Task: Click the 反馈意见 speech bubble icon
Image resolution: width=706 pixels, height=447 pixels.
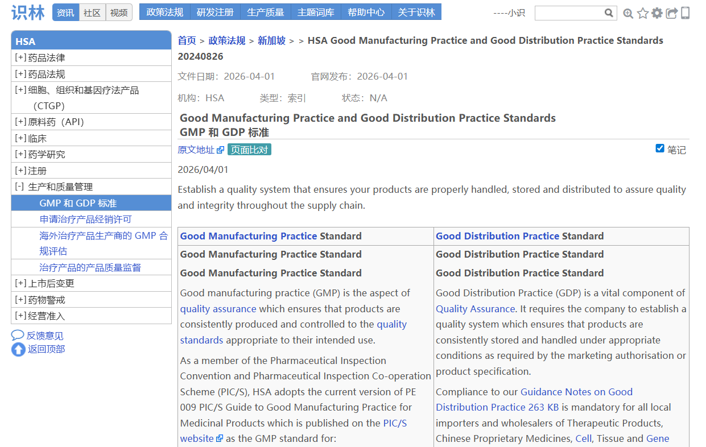Action: [18, 336]
